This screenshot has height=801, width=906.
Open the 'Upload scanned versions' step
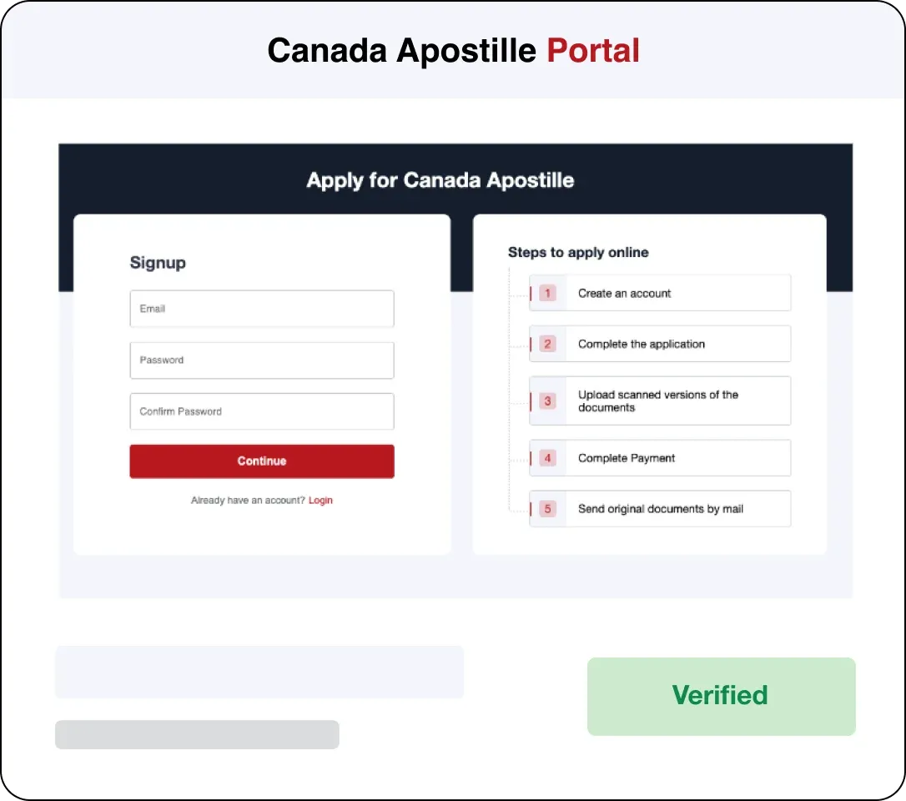point(659,400)
